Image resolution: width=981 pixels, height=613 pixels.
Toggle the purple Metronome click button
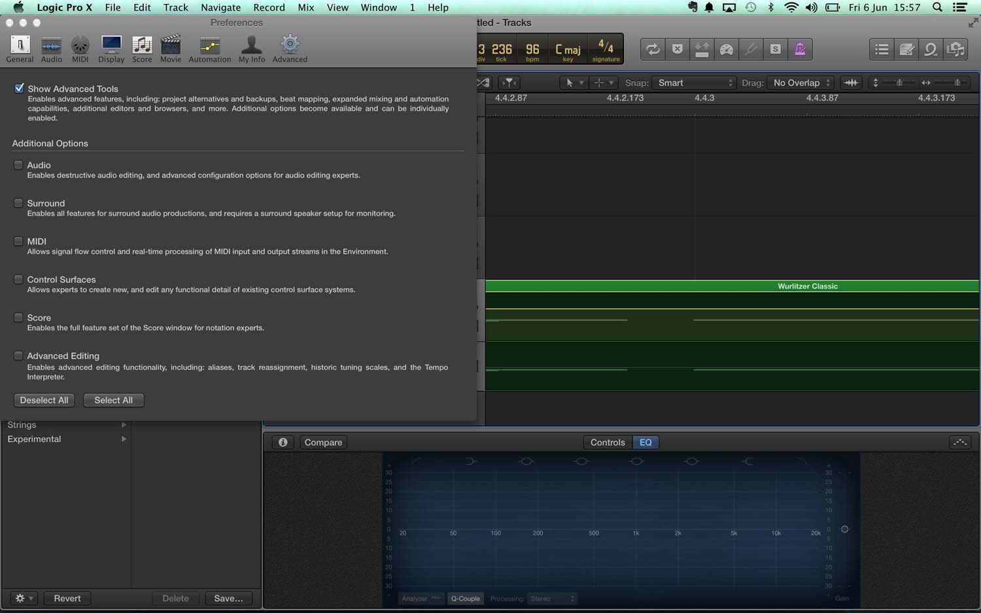tap(800, 49)
